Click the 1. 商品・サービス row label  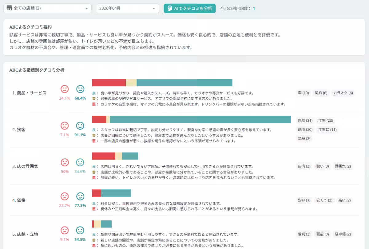tap(29, 93)
